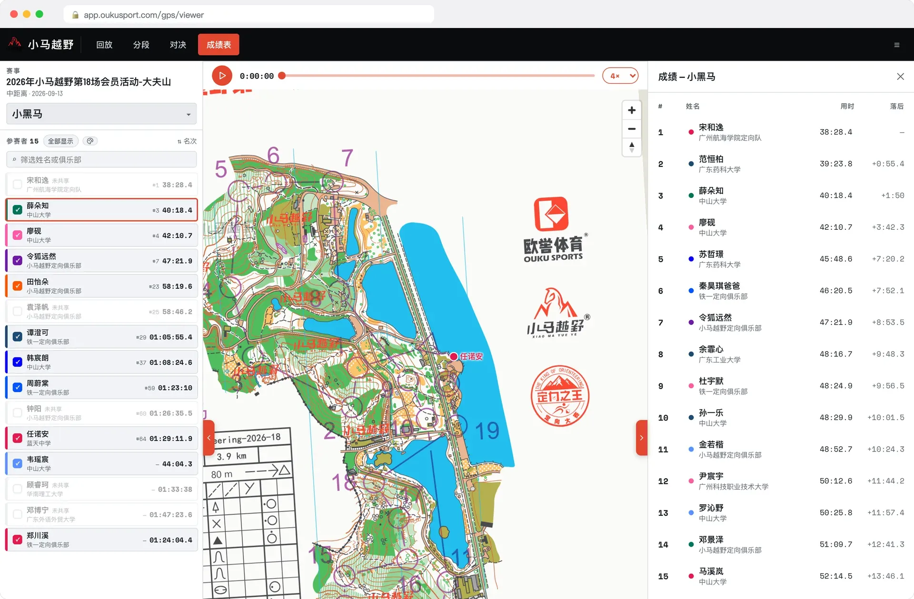
Task: Zoom in the map with plus button
Action: (632, 110)
